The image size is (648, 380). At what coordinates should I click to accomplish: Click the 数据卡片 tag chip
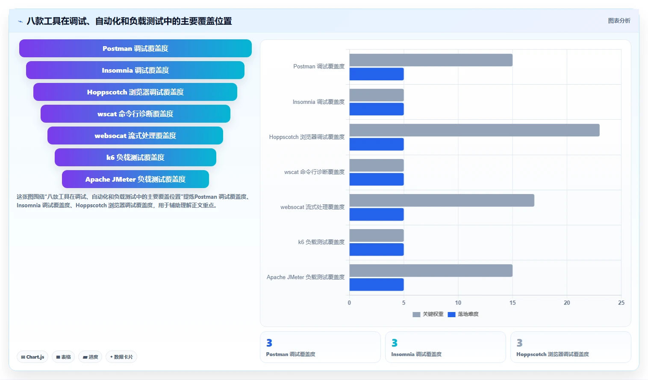[x=121, y=357]
